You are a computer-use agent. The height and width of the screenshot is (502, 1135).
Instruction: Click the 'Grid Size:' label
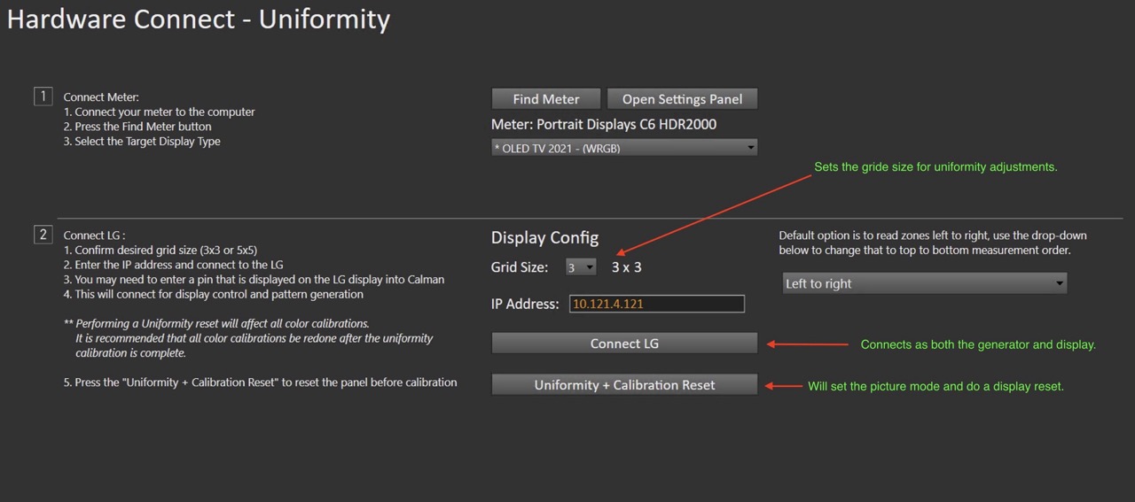[520, 266]
